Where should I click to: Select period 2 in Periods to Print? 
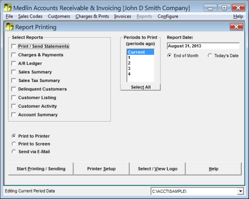point(141,63)
